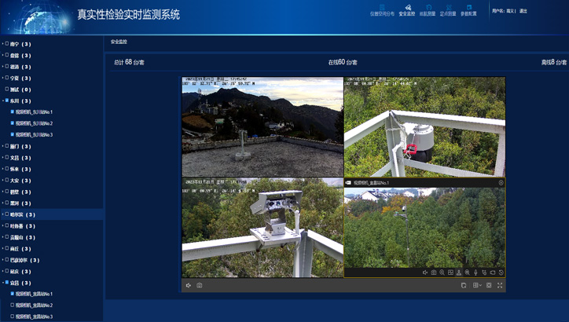Click mute icon in bottom-left player toolbar
Image resolution: width=569 pixels, height=322 pixels.
[x=189, y=286]
